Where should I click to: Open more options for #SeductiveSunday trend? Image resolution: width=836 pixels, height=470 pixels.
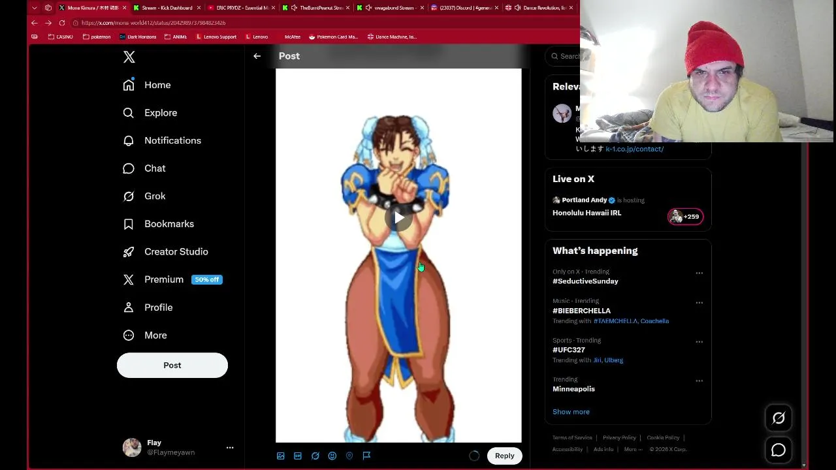pos(699,273)
